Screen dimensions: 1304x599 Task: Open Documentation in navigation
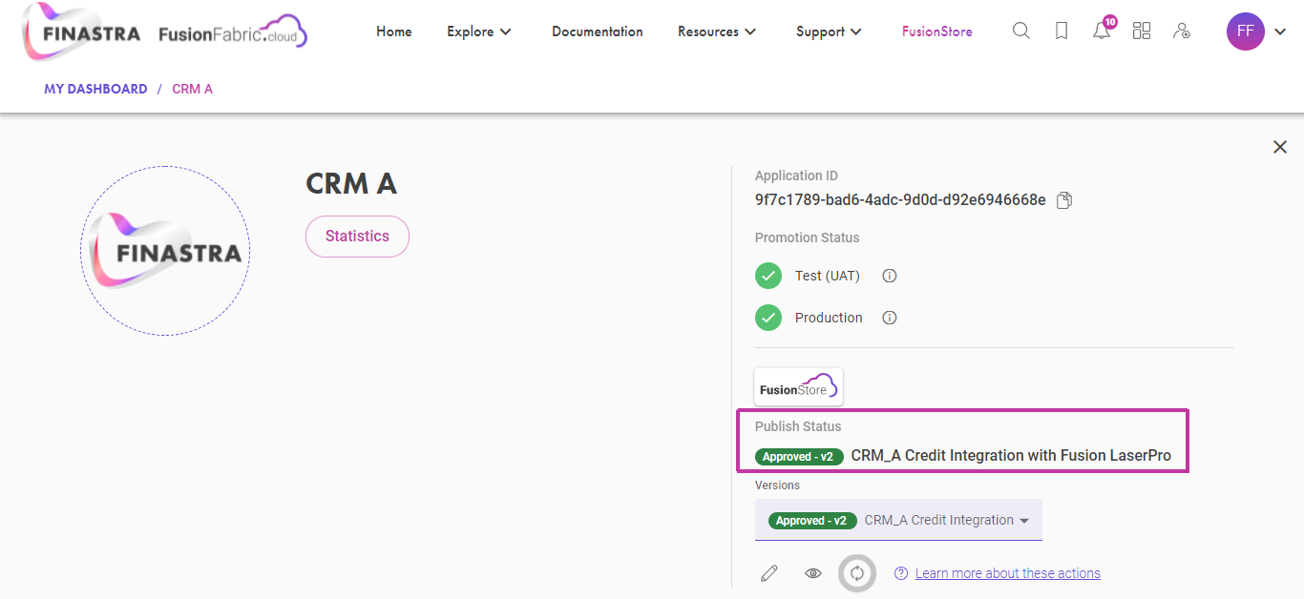[598, 31]
